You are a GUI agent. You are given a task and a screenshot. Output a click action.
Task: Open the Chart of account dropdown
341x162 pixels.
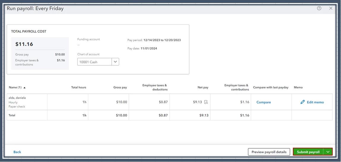coord(115,62)
